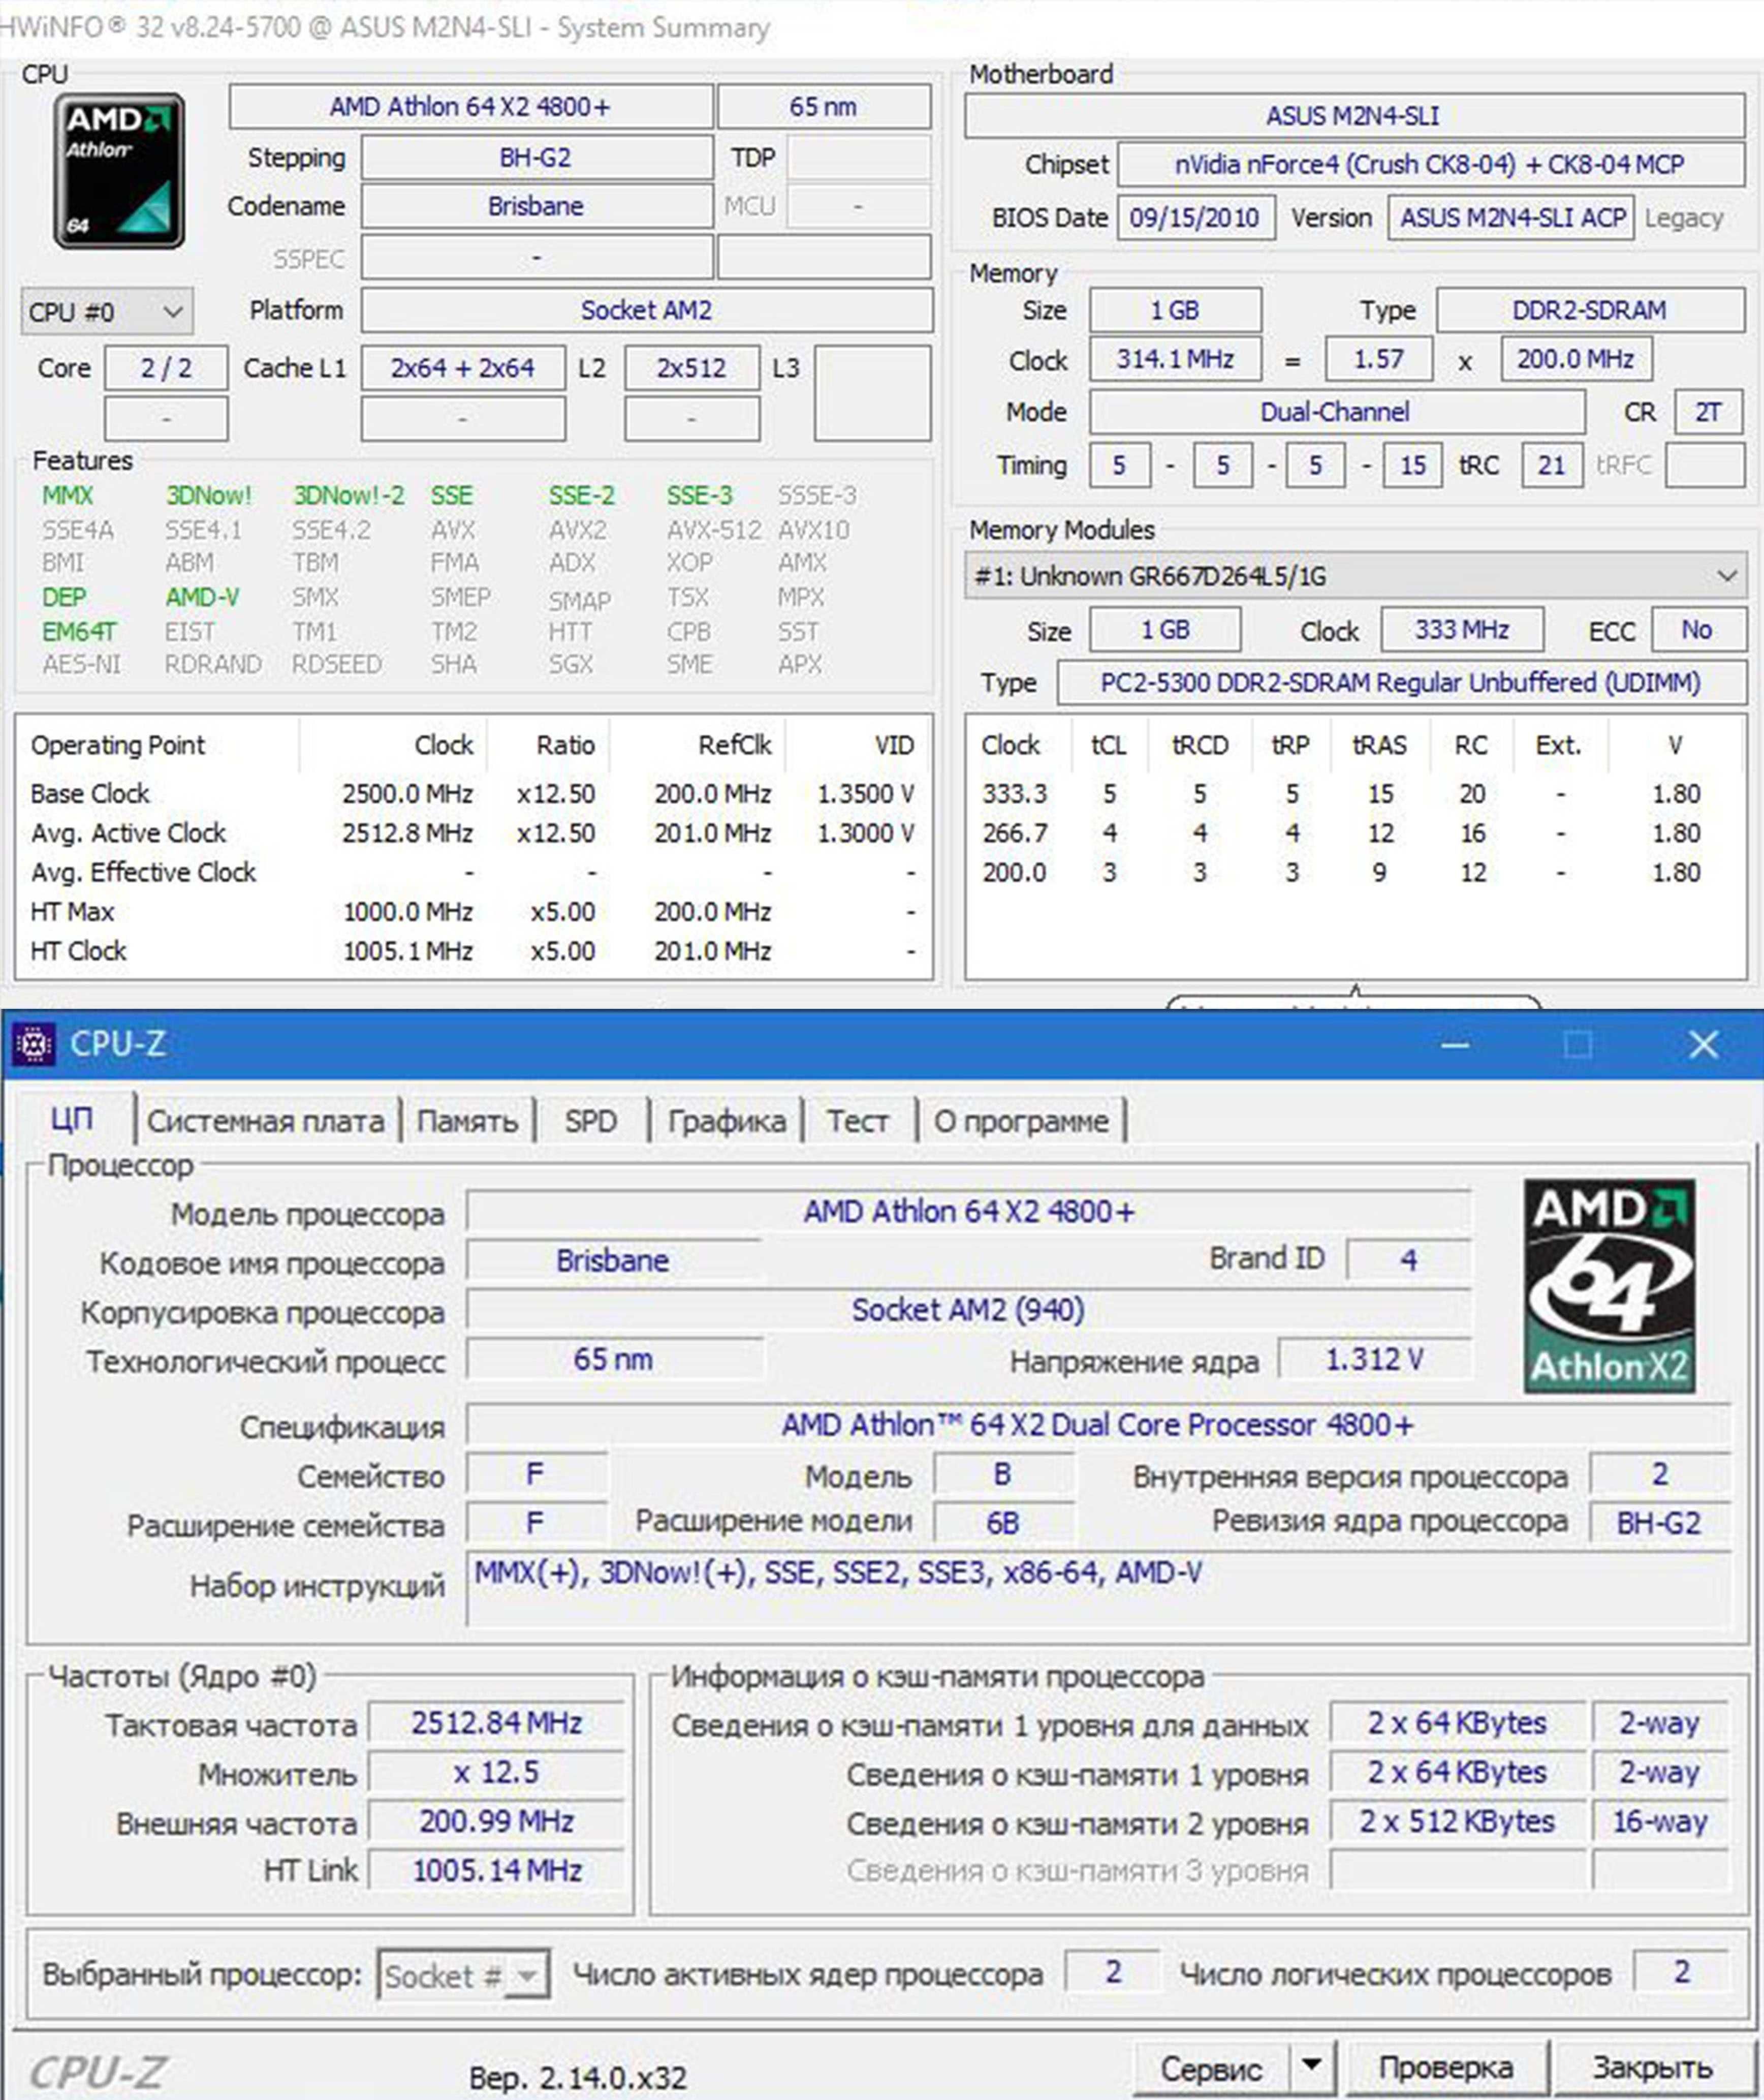Viewport: 1764px width, 2100px height.
Task: Click the AMD-V feature label in HWiNFO
Action: (203, 597)
